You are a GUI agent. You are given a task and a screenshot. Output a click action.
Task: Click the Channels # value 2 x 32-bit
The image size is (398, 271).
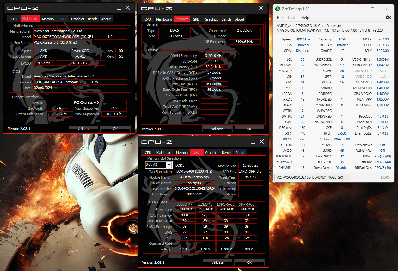coord(244,30)
